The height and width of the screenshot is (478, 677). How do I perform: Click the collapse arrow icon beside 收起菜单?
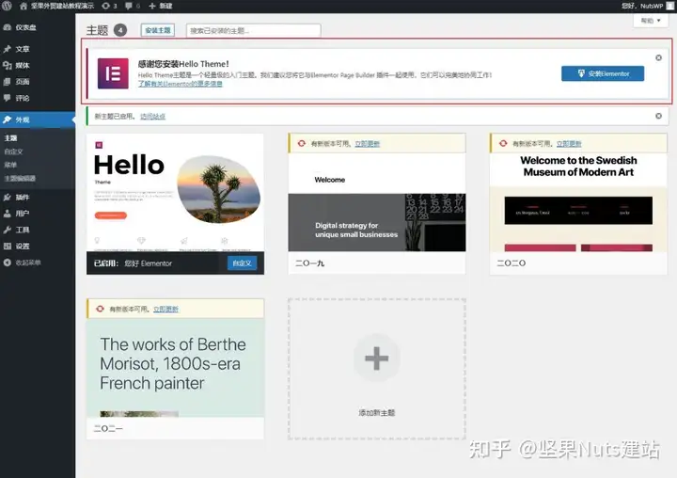click(7, 263)
